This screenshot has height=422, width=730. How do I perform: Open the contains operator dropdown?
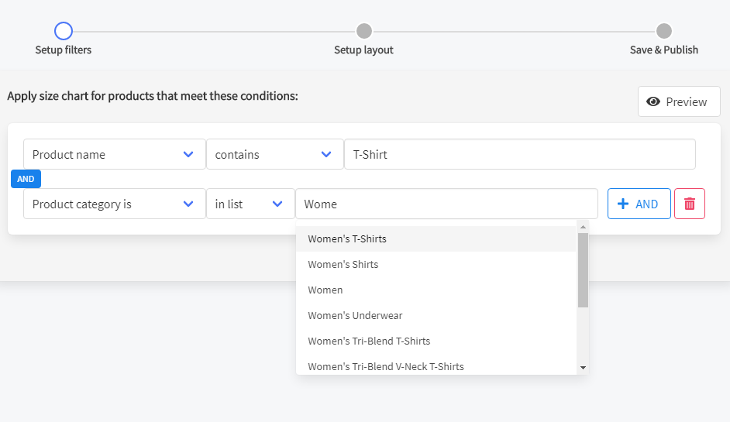point(274,154)
